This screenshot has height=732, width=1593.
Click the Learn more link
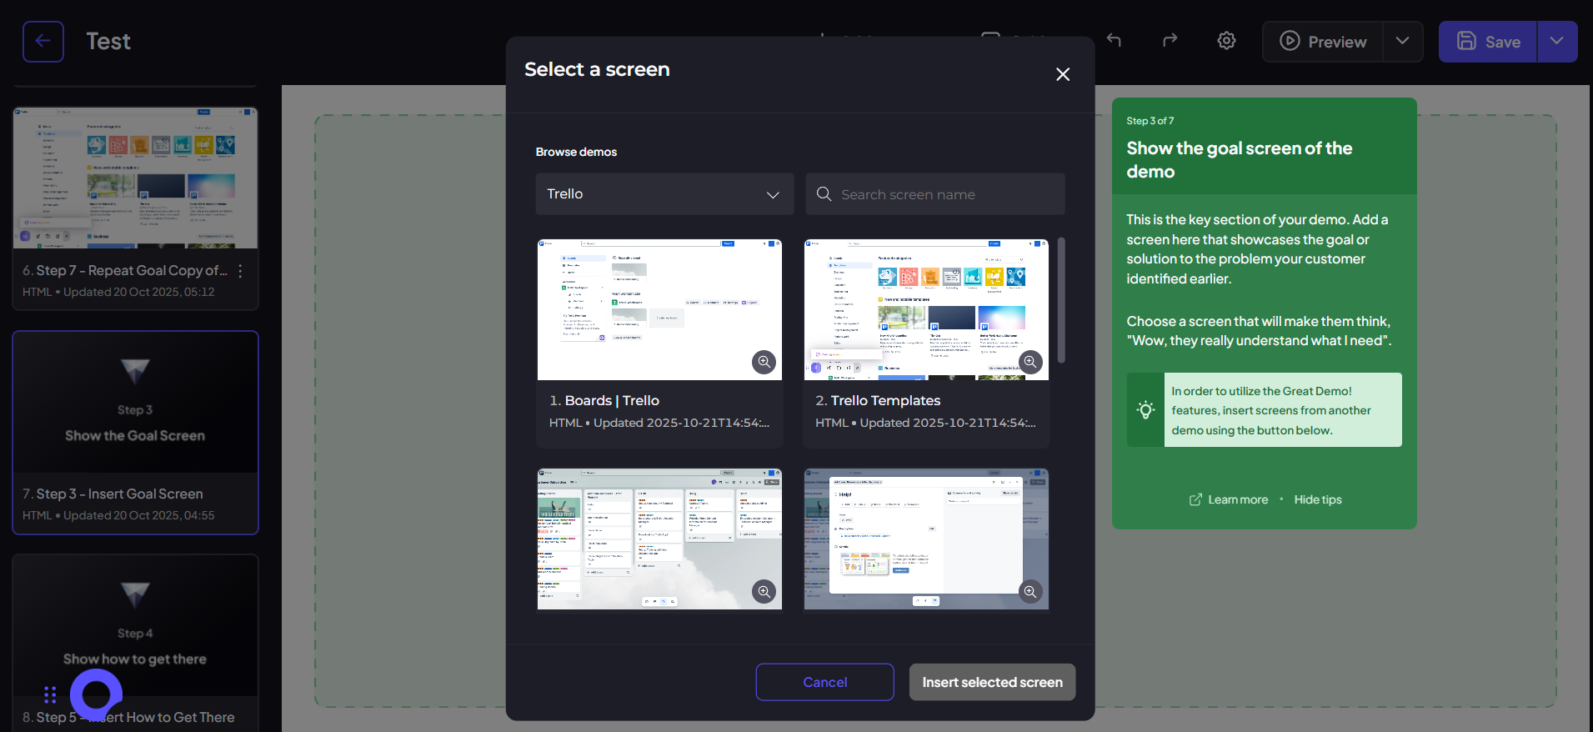coord(1238,499)
